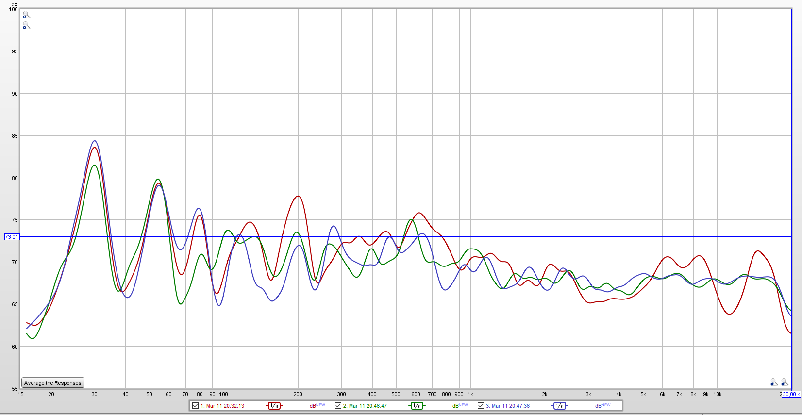Click the green trace peak near 55 Hz
Screen dimensions: 802x415
tap(158, 179)
